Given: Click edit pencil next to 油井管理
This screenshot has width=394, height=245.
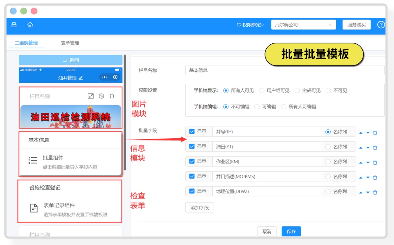Looking at the screenshot, I should coord(81,78).
